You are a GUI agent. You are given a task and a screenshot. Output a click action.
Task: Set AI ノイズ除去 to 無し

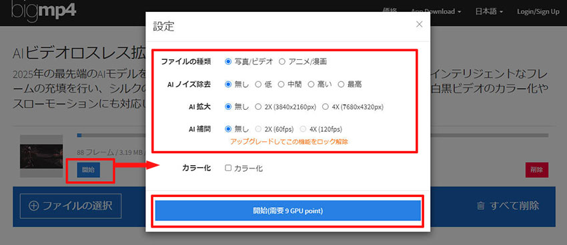[x=228, y=85]
